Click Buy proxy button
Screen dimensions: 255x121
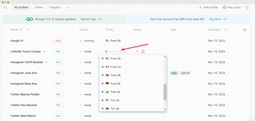(231, 8)
